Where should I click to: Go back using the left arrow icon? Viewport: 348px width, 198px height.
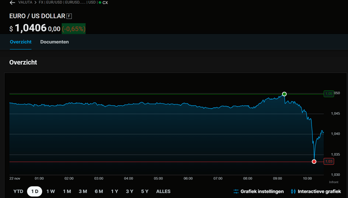[13, 3]
